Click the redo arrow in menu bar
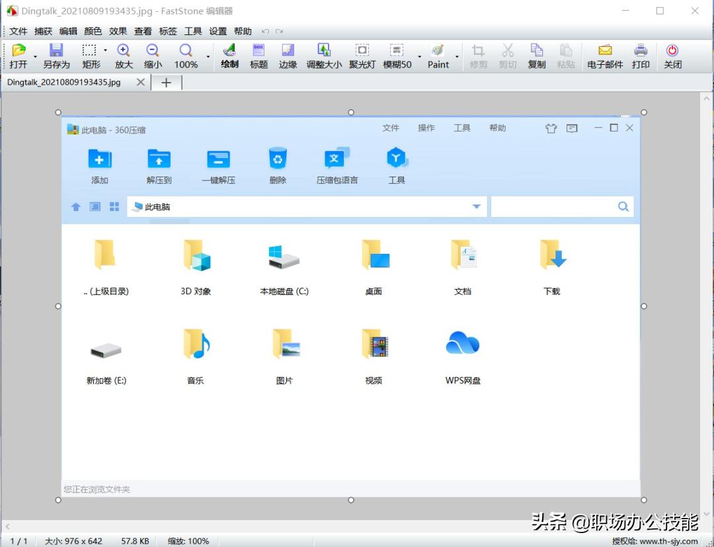This screenshot has height=547, width=714. [279, 32]
